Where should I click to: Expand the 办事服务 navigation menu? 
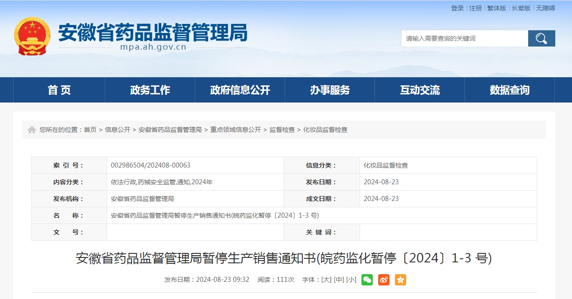point(330,90)
